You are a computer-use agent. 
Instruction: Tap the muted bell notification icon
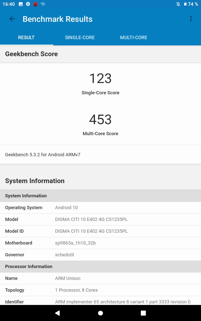(178, 4)
